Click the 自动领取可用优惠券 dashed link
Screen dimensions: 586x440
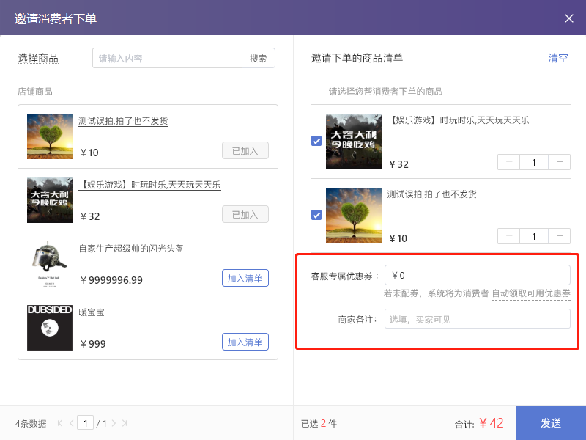tap(531, 293)
